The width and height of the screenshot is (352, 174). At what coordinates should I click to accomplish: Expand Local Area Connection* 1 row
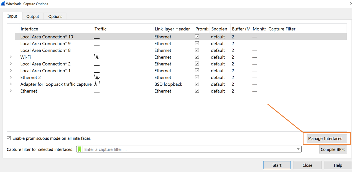11,71
